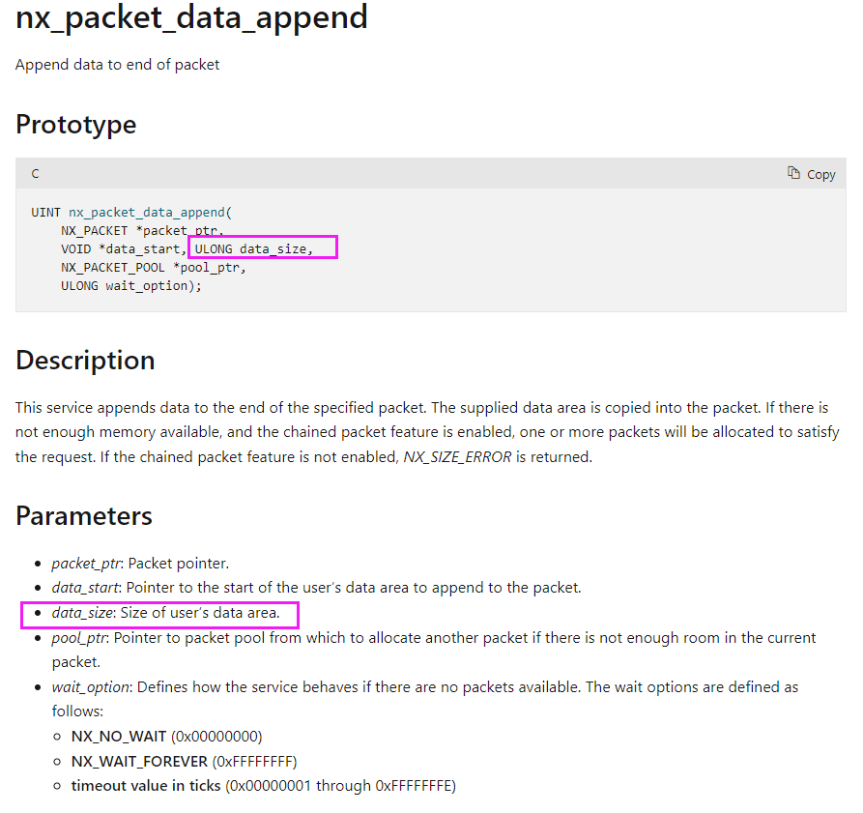The image size is (863, 813).
Task: Click the Prototype heading
Action: 76,125
